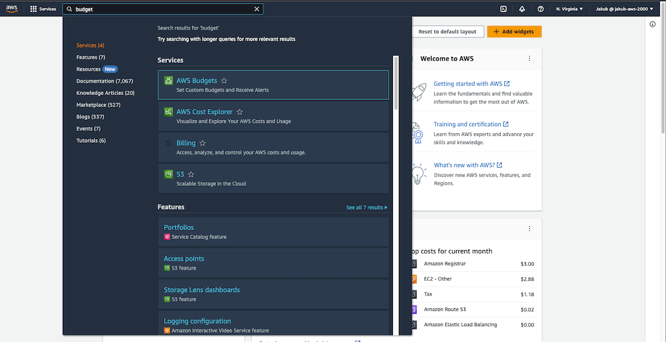
Task: Favorite Billing with the star
Action: click(203, 143)
